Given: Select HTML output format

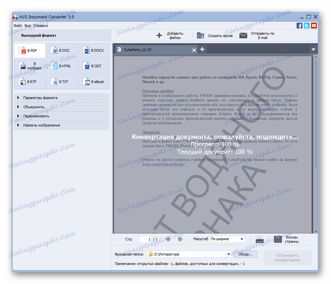Looking at the screenshot, I should (62, 66).
